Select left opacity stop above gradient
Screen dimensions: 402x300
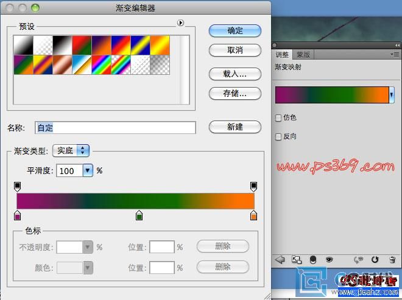coord(17,186)
